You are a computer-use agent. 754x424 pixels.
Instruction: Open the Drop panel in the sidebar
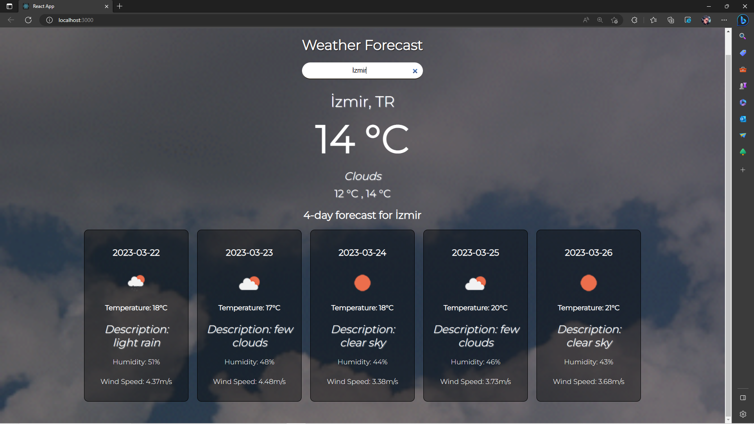(743, 135)
